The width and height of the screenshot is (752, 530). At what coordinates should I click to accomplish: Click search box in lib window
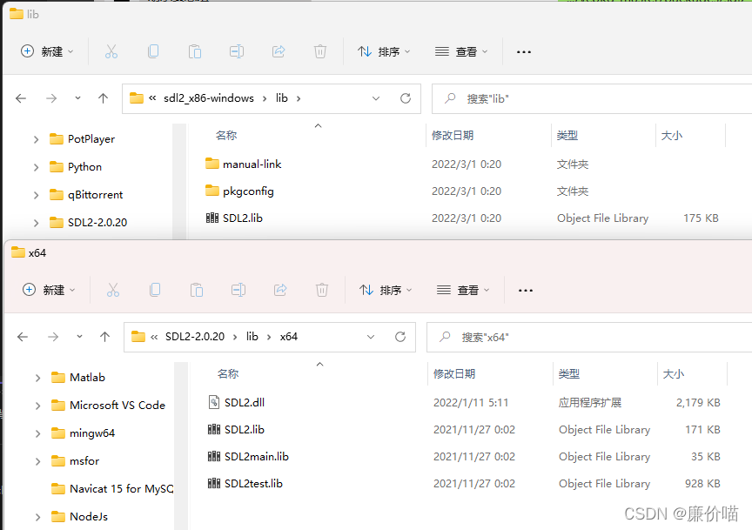point(592,99)
